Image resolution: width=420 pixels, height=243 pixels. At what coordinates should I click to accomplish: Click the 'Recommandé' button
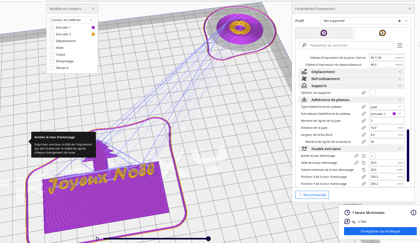point(312,195)
